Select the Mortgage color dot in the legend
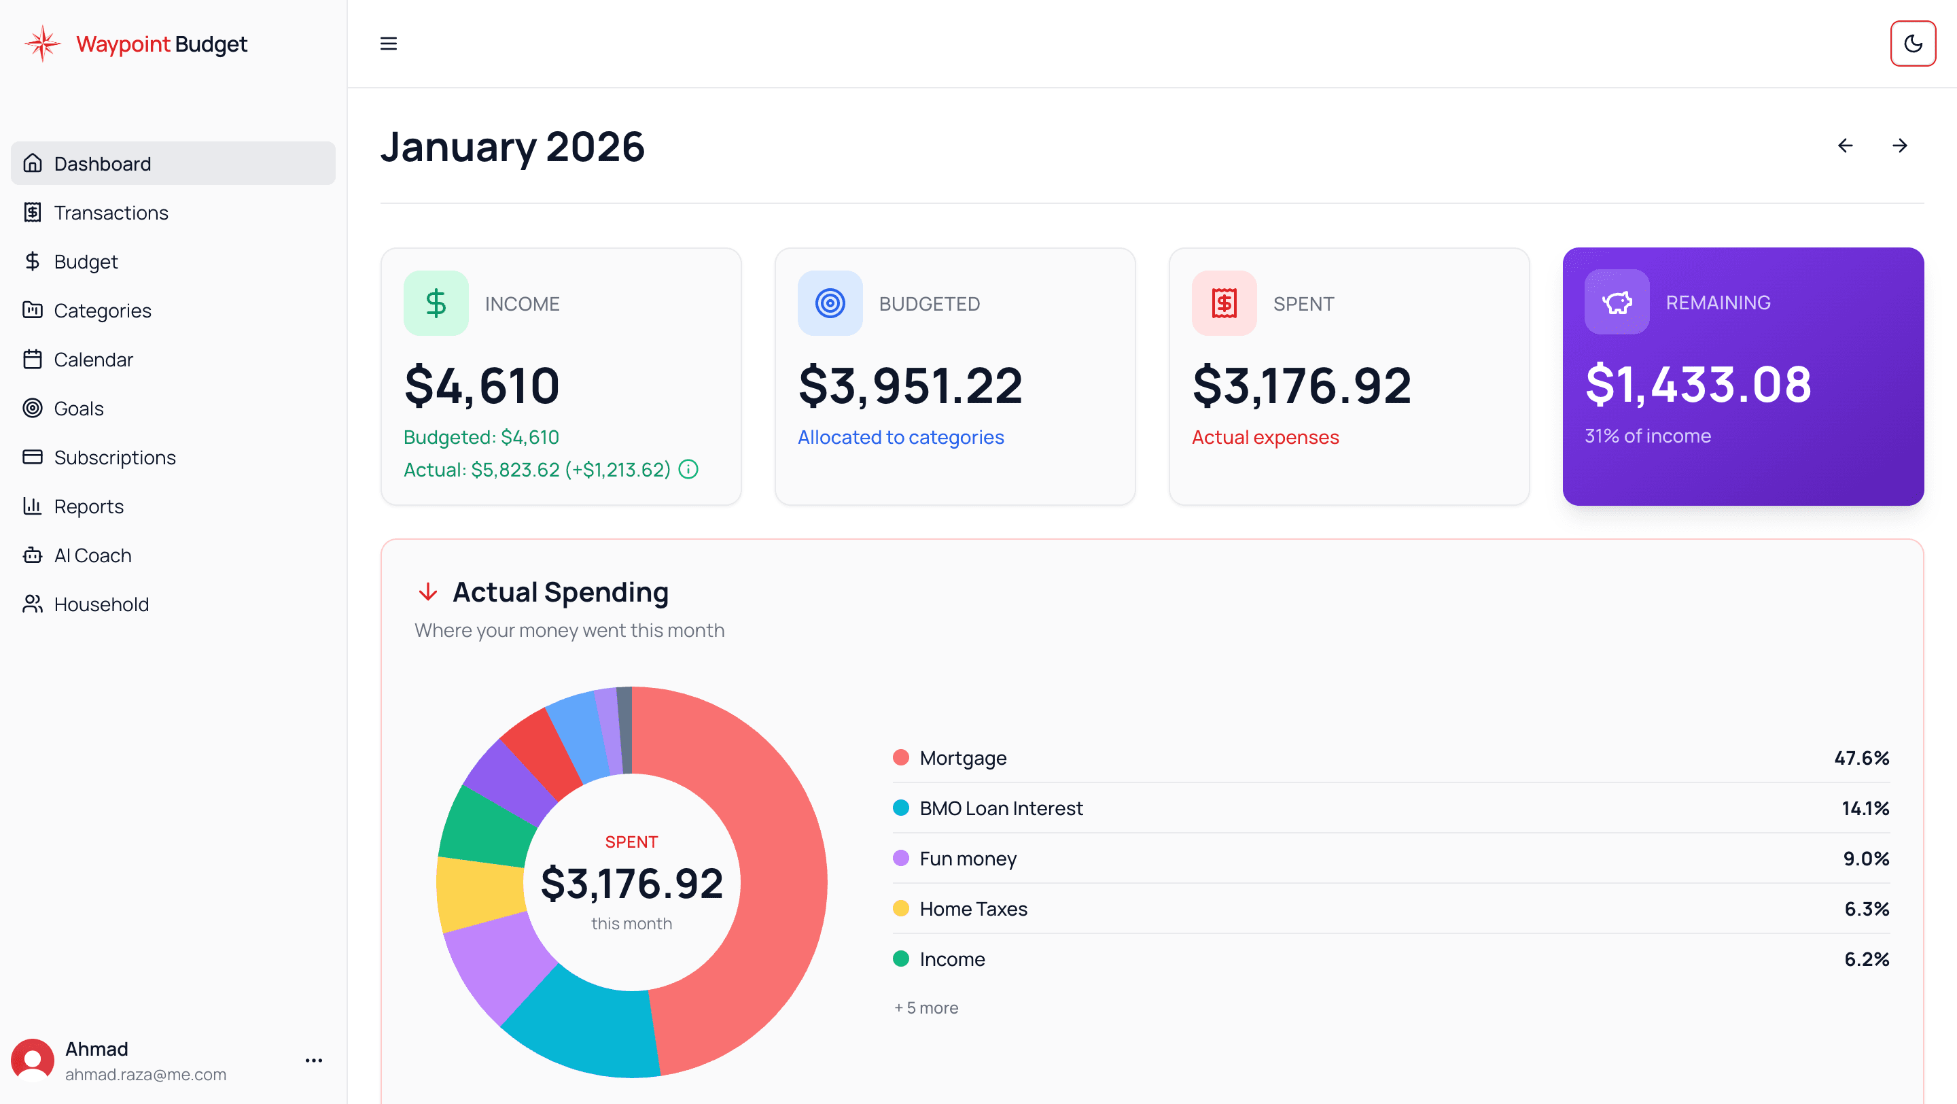 [x=900, y=757]
